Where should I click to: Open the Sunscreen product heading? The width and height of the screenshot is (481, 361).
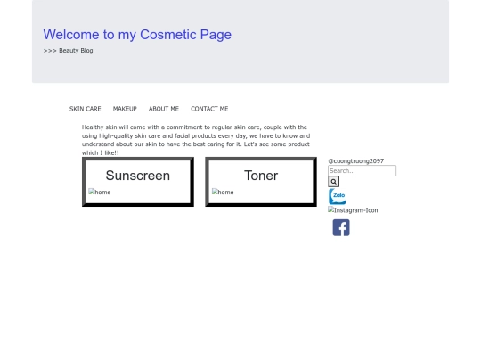coord(138,176)
